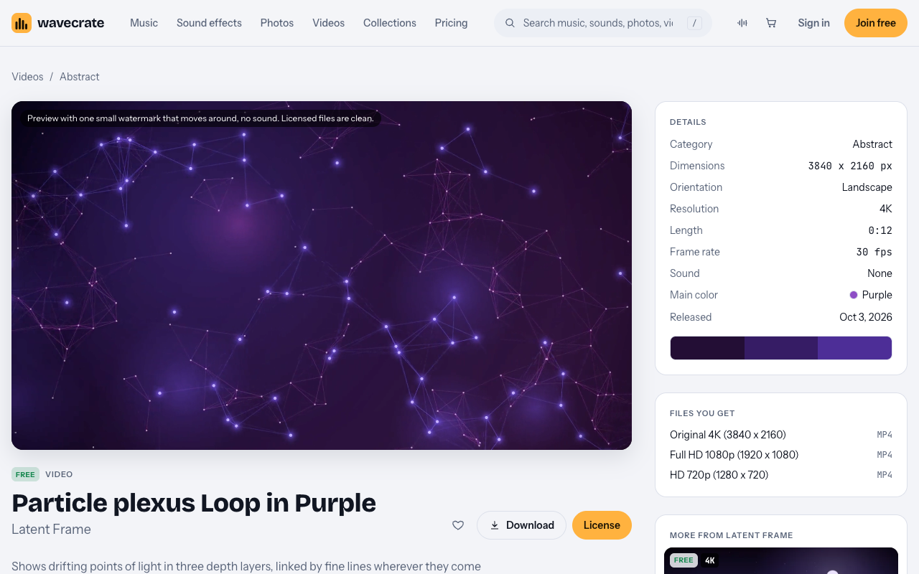Click the wavecrate logo icon
This screenshot has width=919, height=574.
tap(22, 23)
